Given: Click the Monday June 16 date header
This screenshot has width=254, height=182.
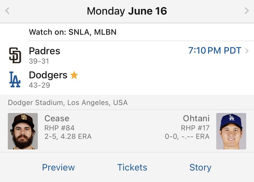Looking at the screenshot, I should click(x=127, y=11).
